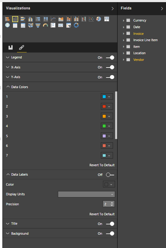This screenshot has width=166, height=248.
Task: Switch to the Fields well tab
Action: tap(10, 47)
